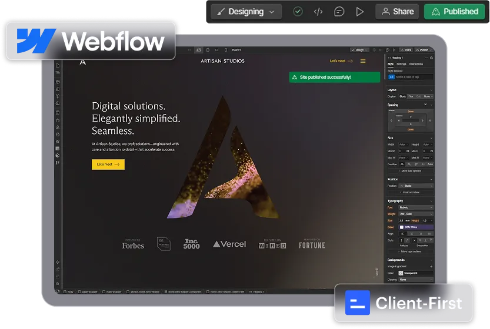Viewport: 490px width, 329px height.
Task: Click the large Share button
Action: tap(397, 12)
